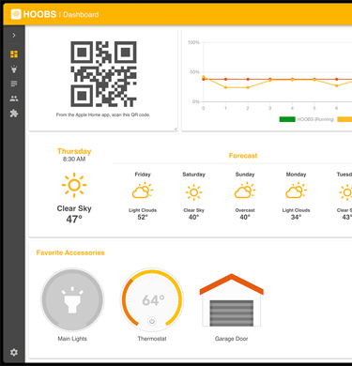Image resolution: width=352 pixels, height=366 pixels.
Task: Open the Users people sidebar icon
Action: point(14,99)
